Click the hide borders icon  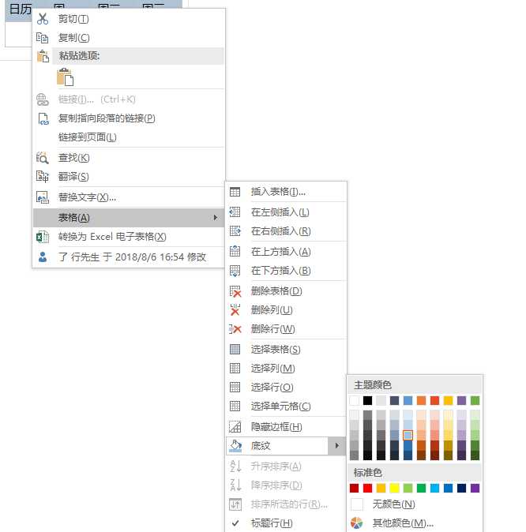pos(235,427)
